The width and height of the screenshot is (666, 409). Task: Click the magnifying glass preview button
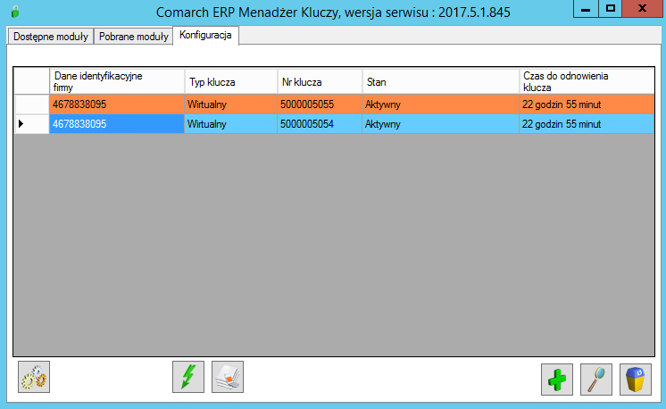click(595, 380)
